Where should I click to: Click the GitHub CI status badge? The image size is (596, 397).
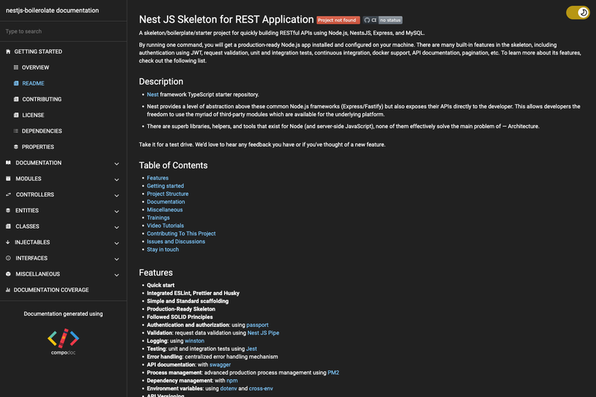[382, 20]
